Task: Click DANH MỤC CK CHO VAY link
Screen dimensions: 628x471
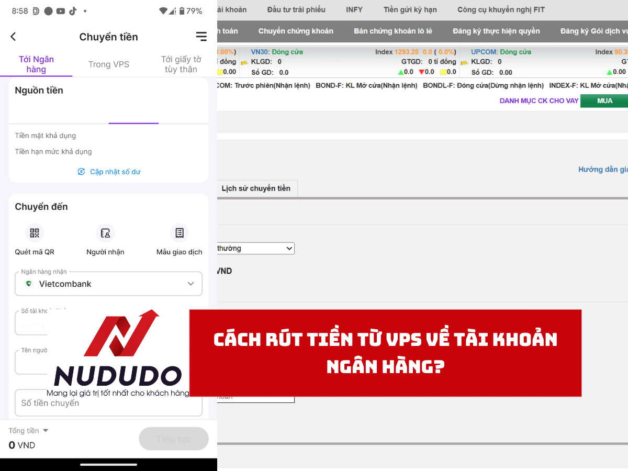Action: click(539, 100)
